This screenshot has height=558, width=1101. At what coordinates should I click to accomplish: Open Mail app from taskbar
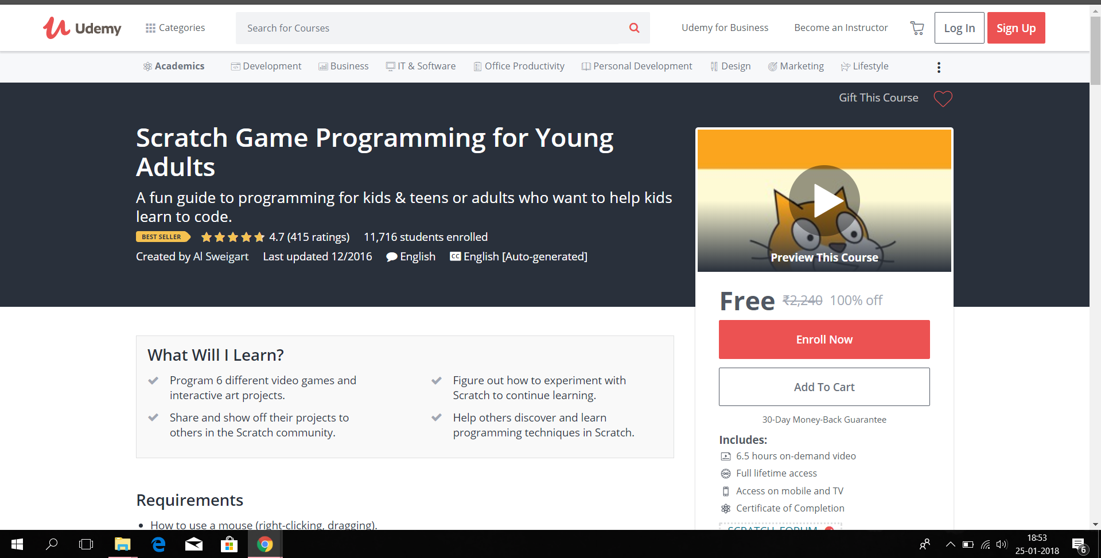tap(194, 544)
